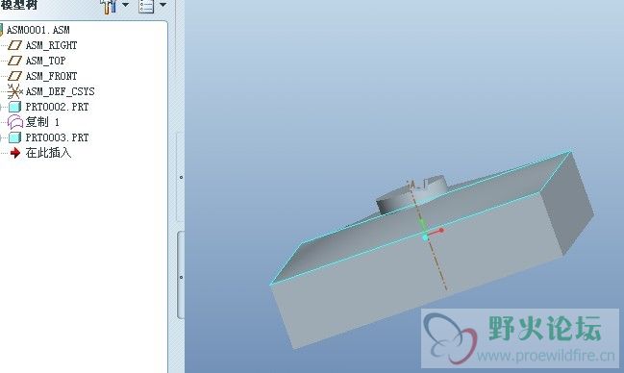The image size is (624, 373).
Task: Select the PRT0002.PRT part icon
Action: click(14, 107)
